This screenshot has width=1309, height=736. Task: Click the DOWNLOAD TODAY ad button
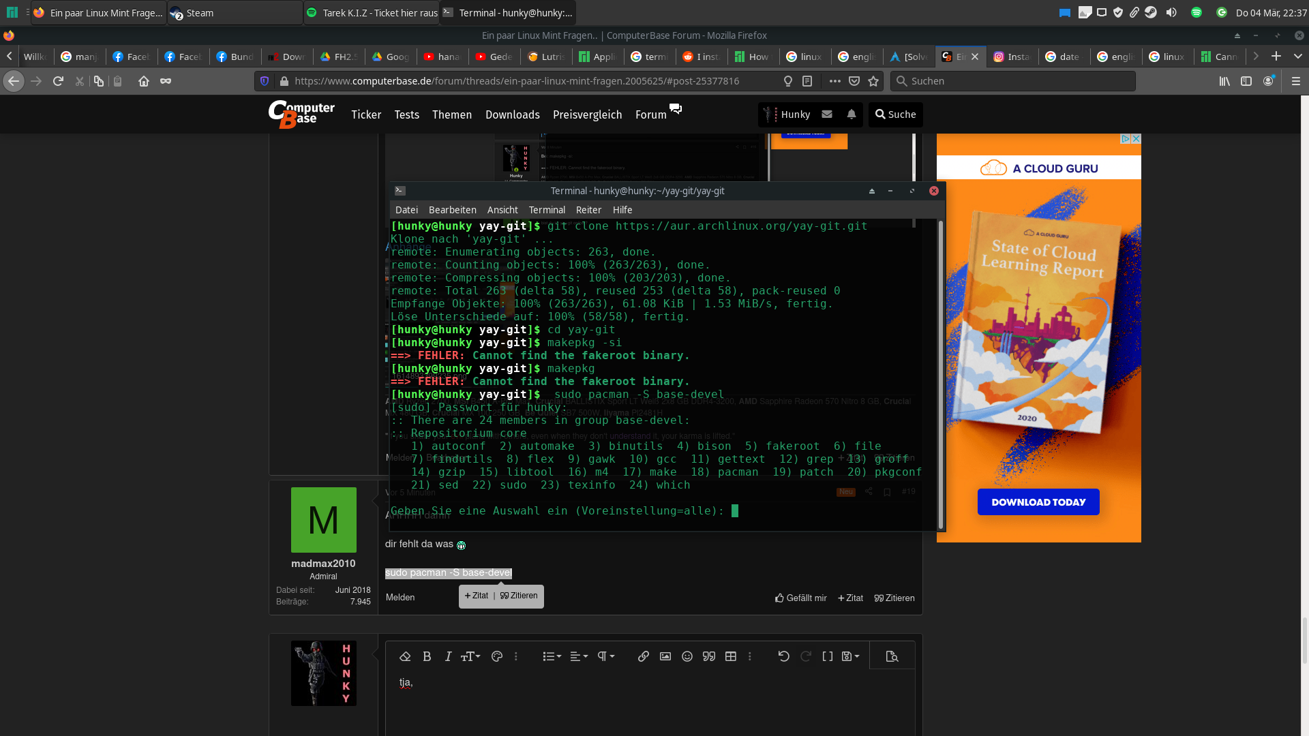point(1038,502)
